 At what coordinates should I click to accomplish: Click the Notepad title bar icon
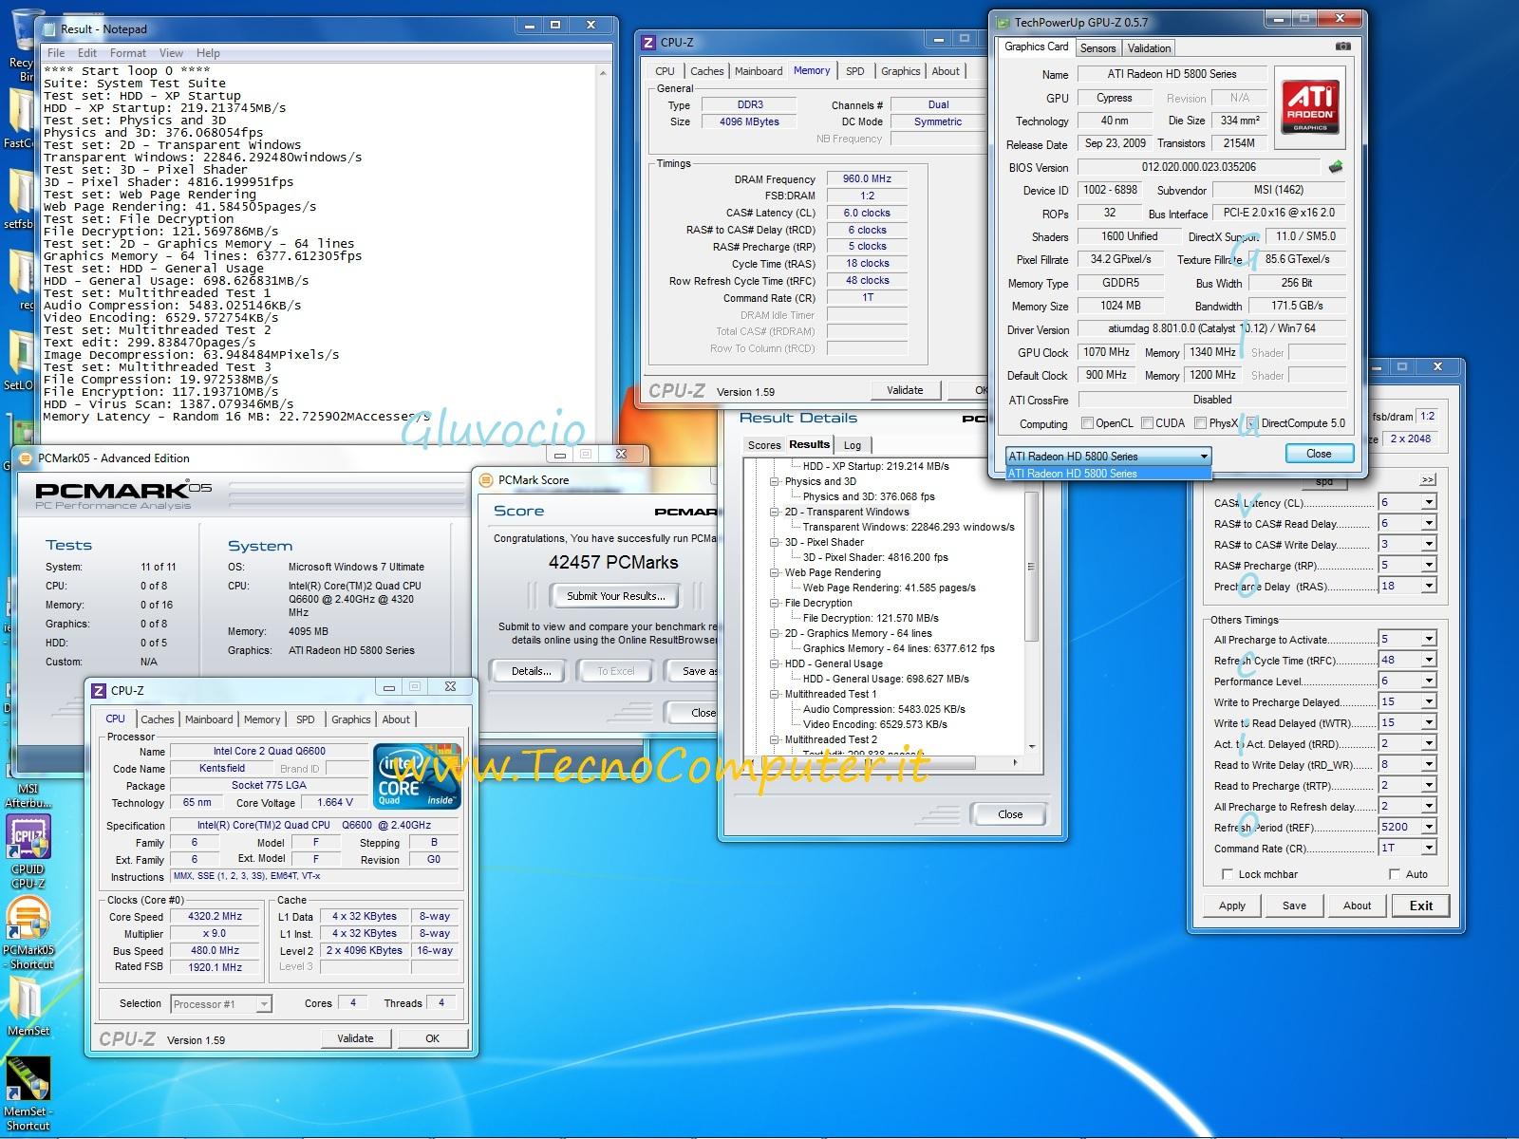pyautogui.click(x=49, y=29)
